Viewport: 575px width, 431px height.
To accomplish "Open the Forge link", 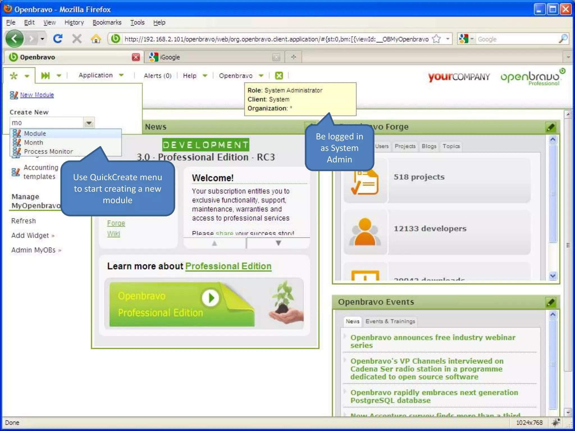I will [116, 223].
